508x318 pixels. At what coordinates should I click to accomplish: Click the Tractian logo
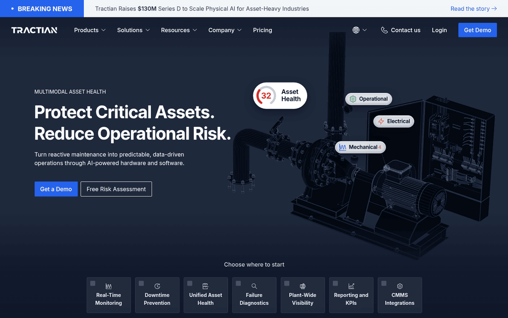point(34,30)
